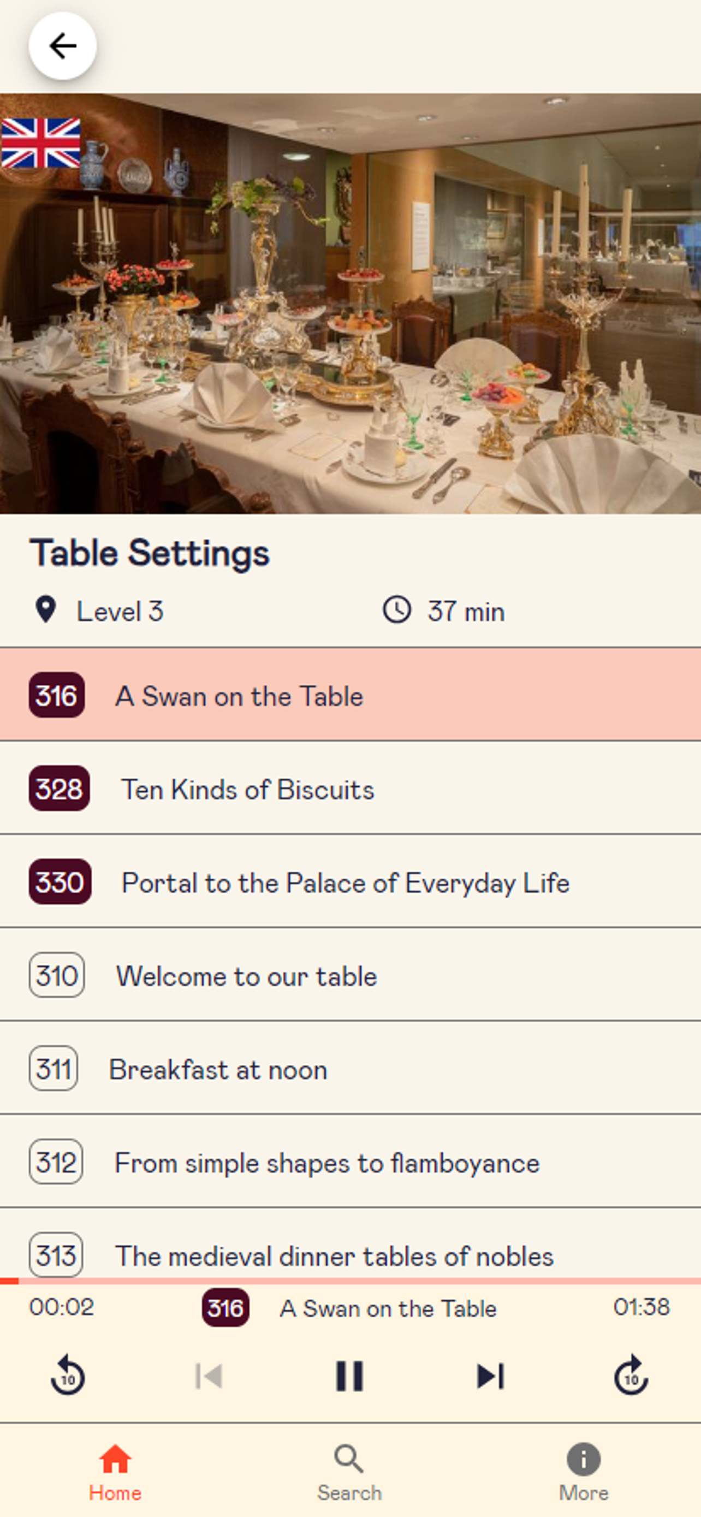Go back using the arrow button
Image resolution: width=701 pixels, height=1517 pixels.
coord(62,46)
